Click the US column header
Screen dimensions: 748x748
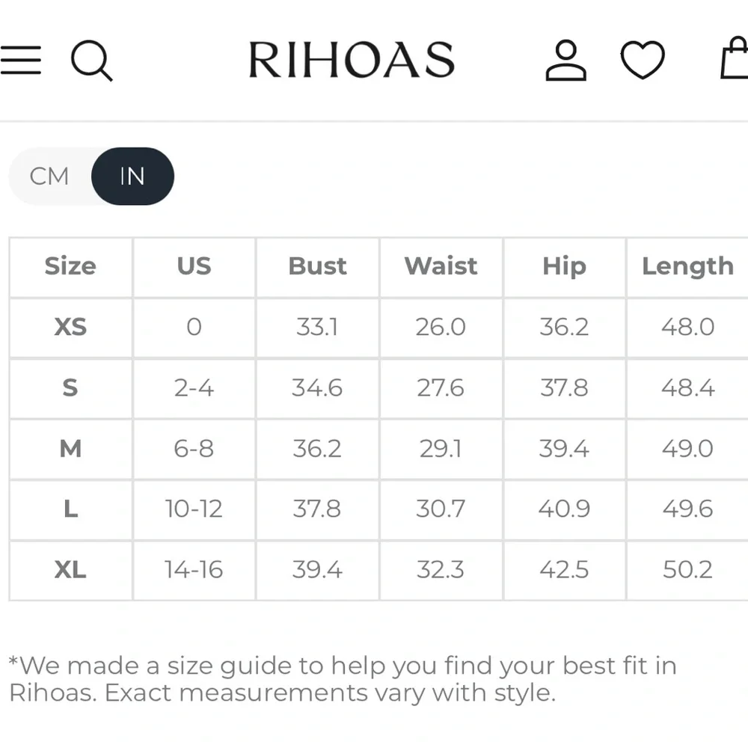pyautogui.click(x=194, y=266)
